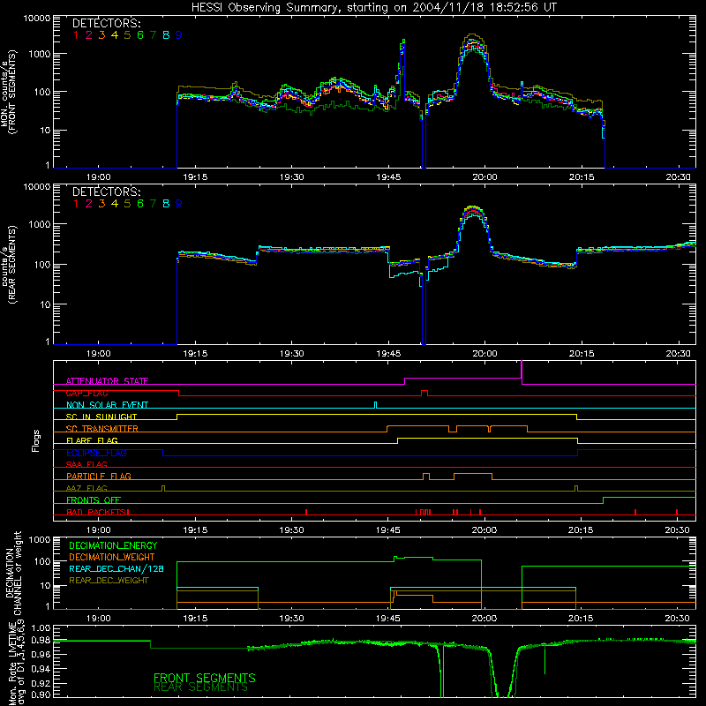Click the REAR SEGMENTS livetime legend label
This screenshot has width=706, height=706.
pyautogui.click(x=201, y=687)
